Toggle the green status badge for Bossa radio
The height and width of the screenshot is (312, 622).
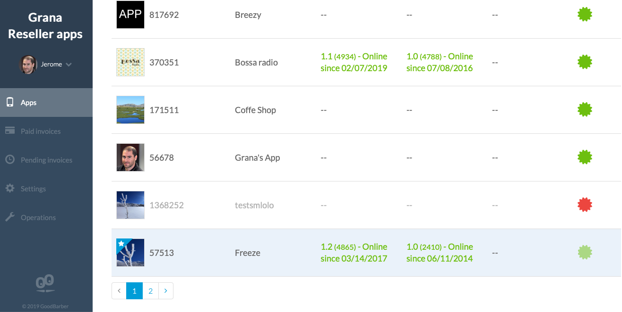pyautogui.click(x=585, y=62)
